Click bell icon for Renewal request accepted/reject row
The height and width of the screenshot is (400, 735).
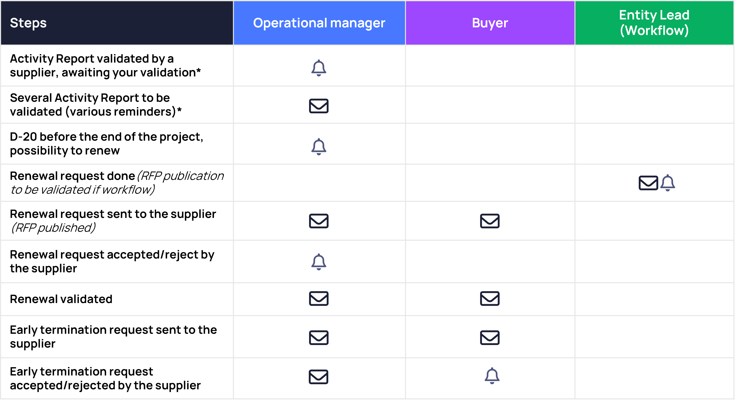(x=319, y=262)
